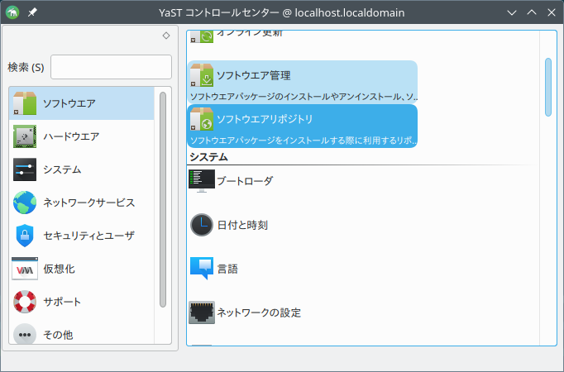Open the ソフトウエア管理 package icon
This screenshot has width=564, height=372.
[202, 75]
